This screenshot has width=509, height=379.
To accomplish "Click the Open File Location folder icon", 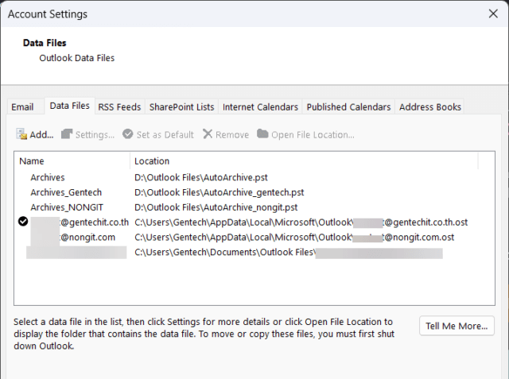I will coord(262,133).
